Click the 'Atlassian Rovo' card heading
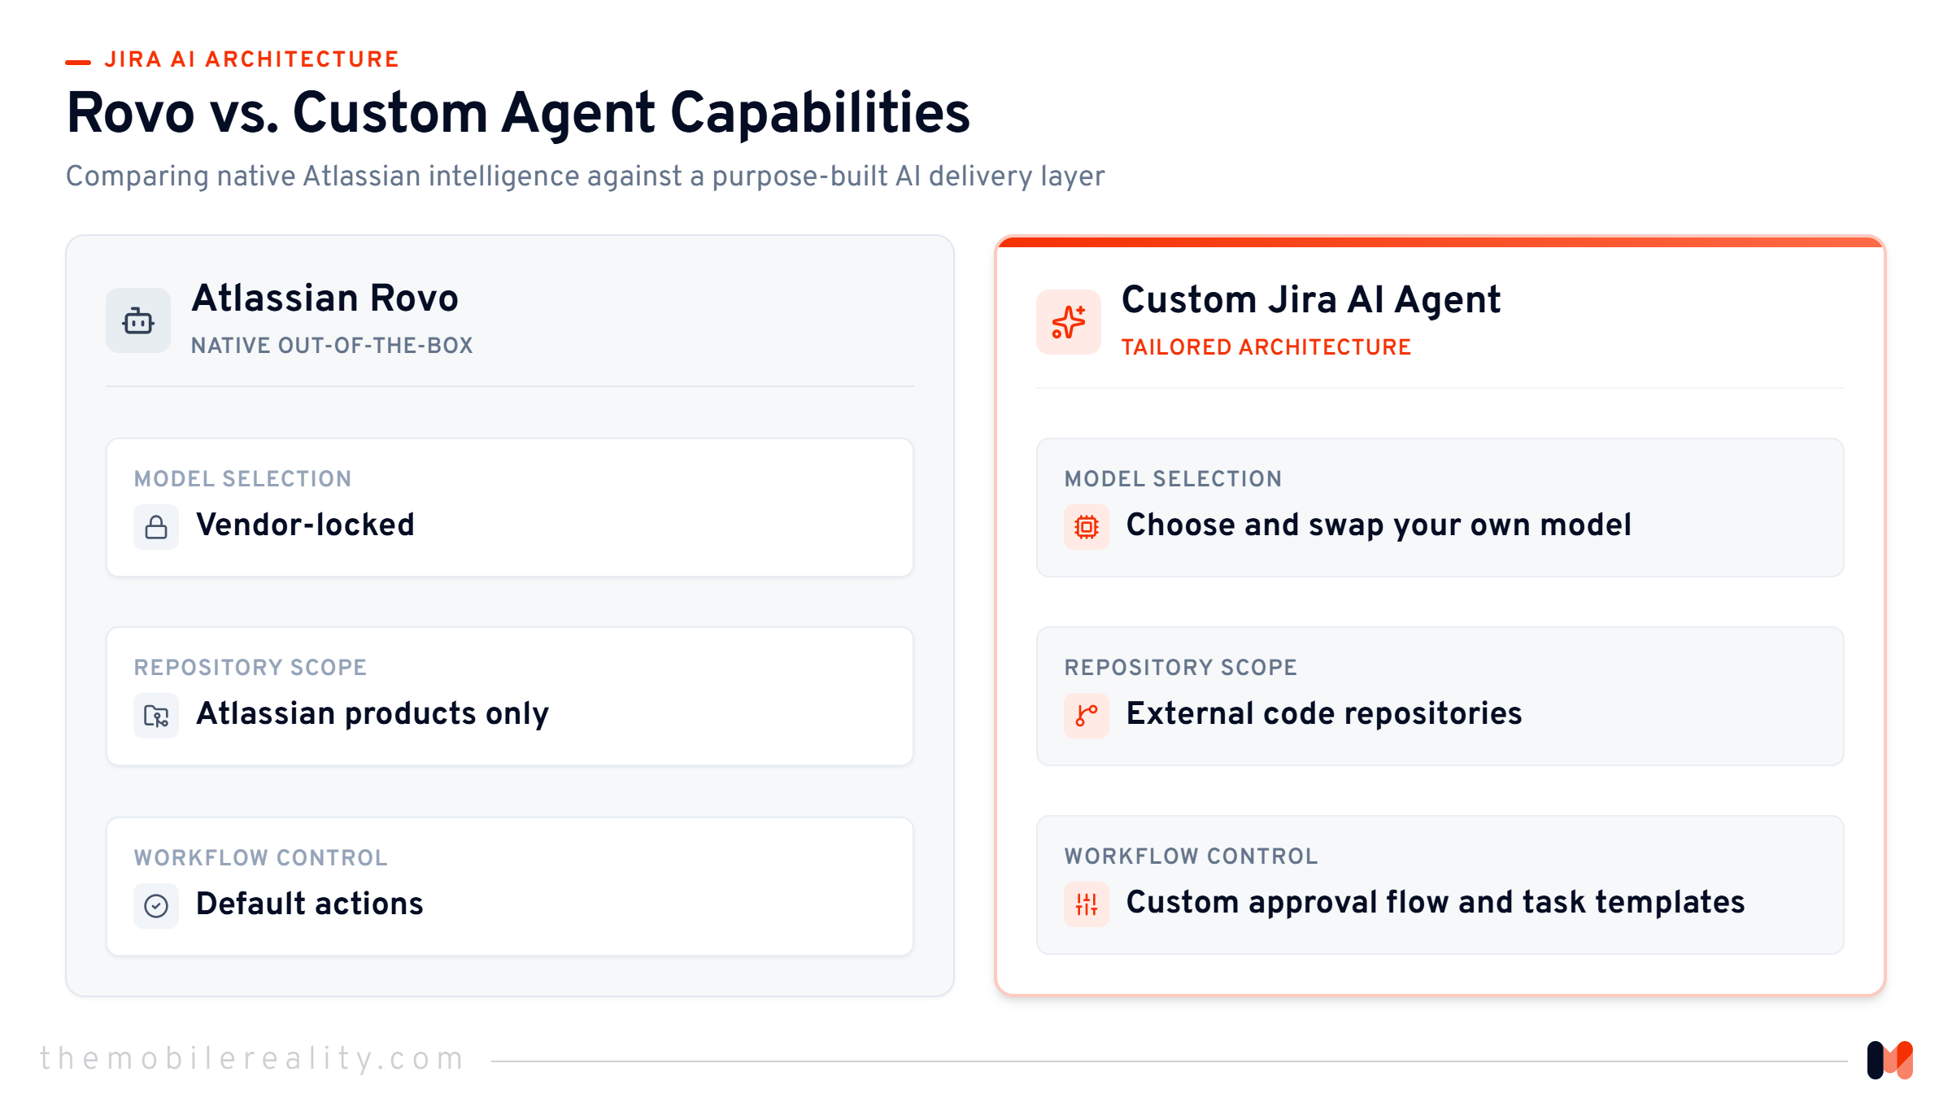1952x1098 pixels. [x=325, y=298]
